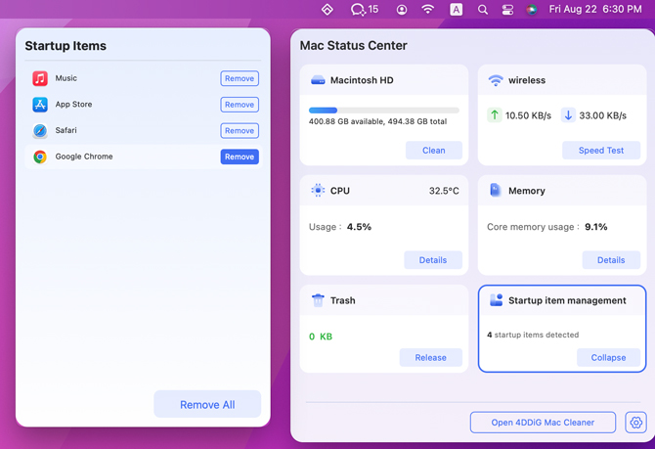Viewport: 655px width, 449px height.
Task: Click the 33.00 KB/s download speed
Action: [x=602, y=115]
